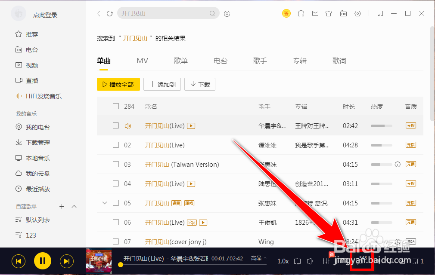Tick the checkbox for song 05
Viewport: 435px width, 275px height.
[116, 203]
